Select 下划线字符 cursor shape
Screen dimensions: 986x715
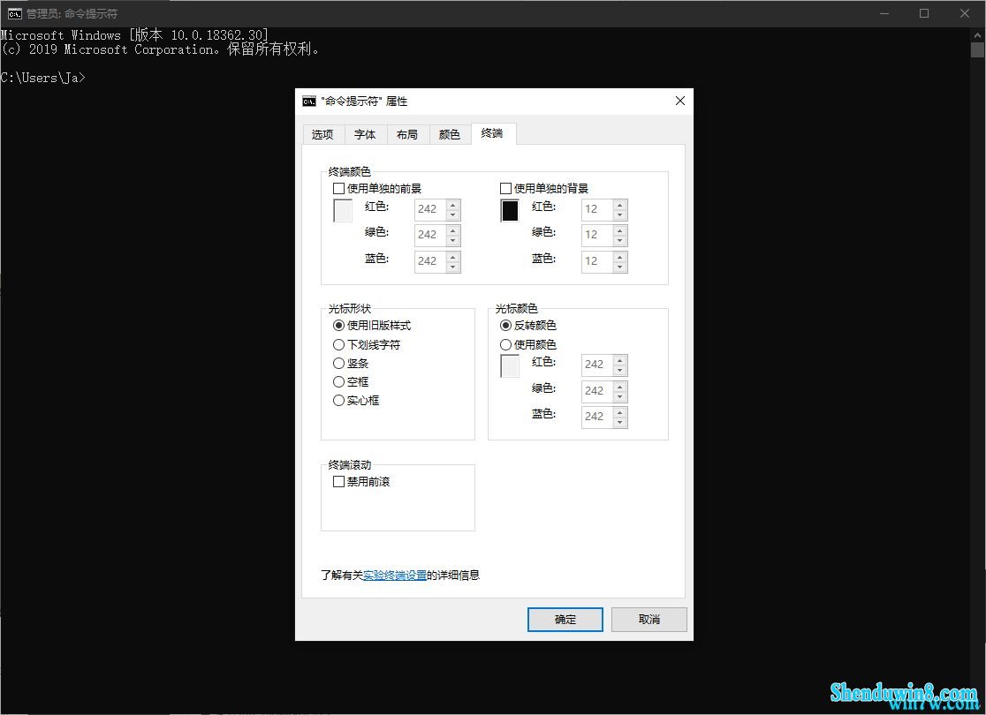(338, 345)
